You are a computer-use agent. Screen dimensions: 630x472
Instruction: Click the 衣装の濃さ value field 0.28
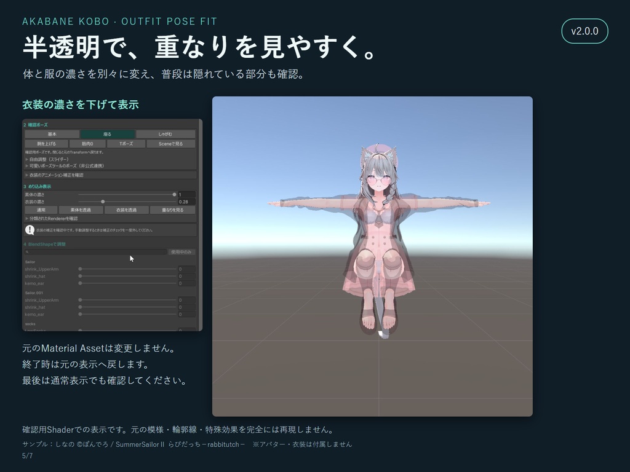pyautogui.click(x=186, y=202)
